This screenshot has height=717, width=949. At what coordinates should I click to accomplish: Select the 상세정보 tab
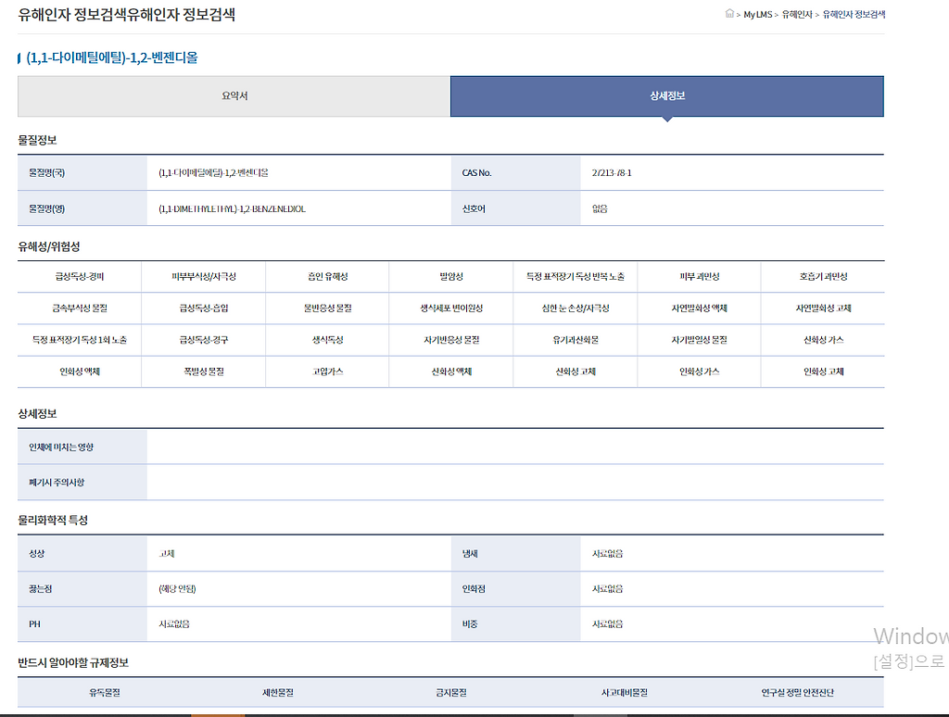tap(667, 96)
